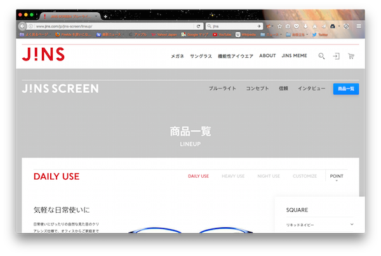Click the JINS SCREEN white logo
Screen dimensions: 381x256
60,88
